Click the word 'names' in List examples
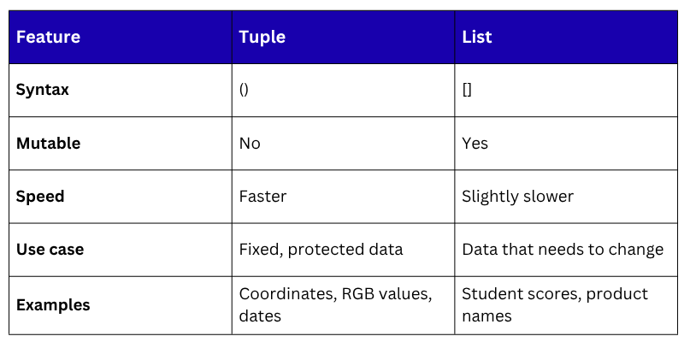The width and height of the screenshot is (684, 342). [x=486, y=315]
